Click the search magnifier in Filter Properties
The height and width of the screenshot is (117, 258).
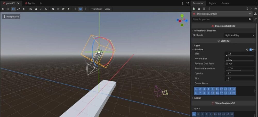pos(250,19)
